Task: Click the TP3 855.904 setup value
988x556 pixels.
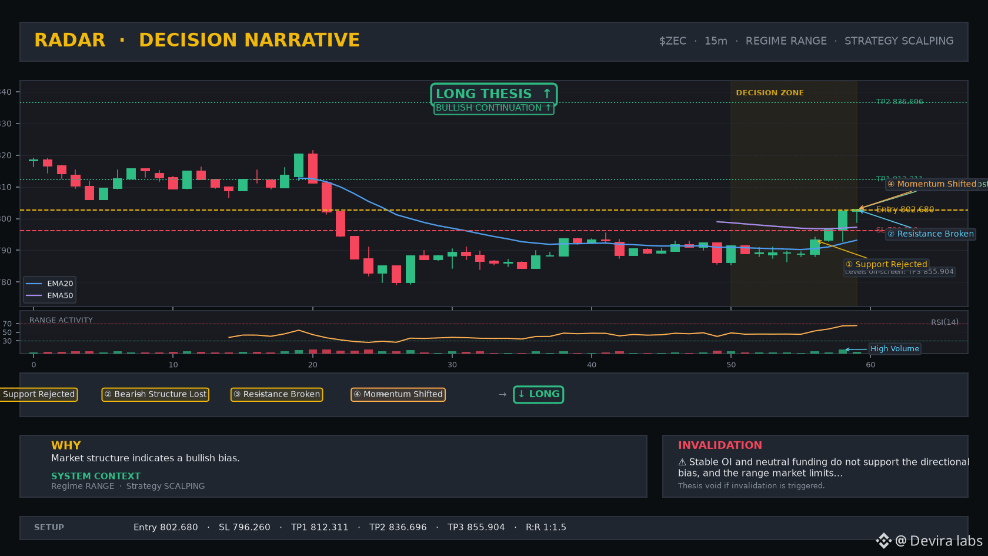Action: point(476,528)
